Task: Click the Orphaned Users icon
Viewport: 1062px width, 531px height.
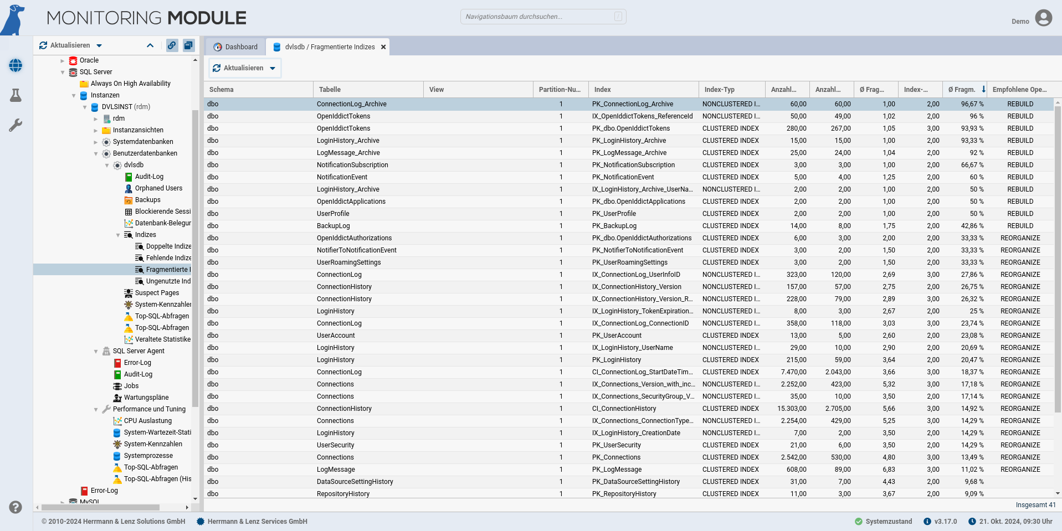Action: click(x=129, y=188)
